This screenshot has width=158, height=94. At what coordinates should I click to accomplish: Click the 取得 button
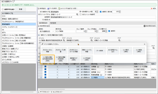point(20,9)
